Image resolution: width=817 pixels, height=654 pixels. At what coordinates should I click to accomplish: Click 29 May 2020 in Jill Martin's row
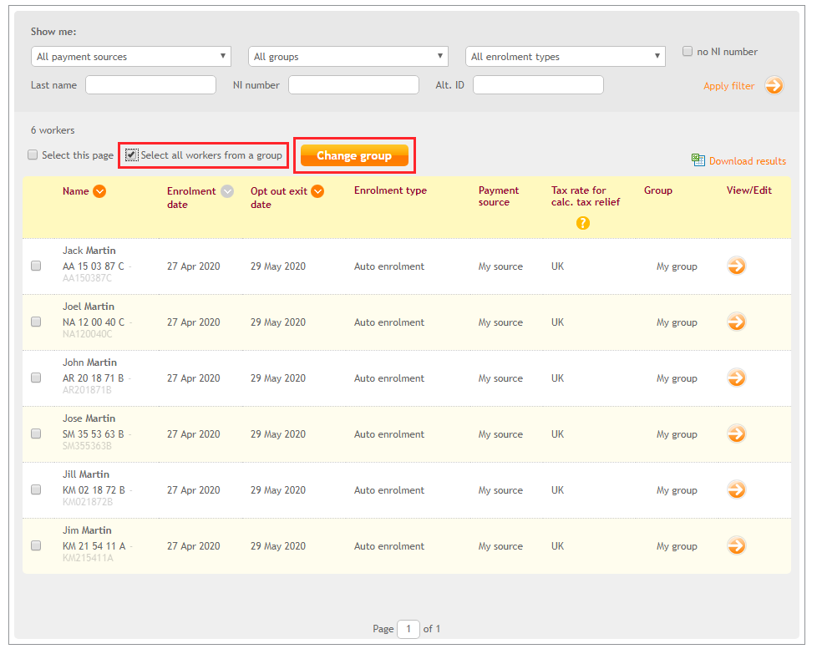[x=278, y=490]
